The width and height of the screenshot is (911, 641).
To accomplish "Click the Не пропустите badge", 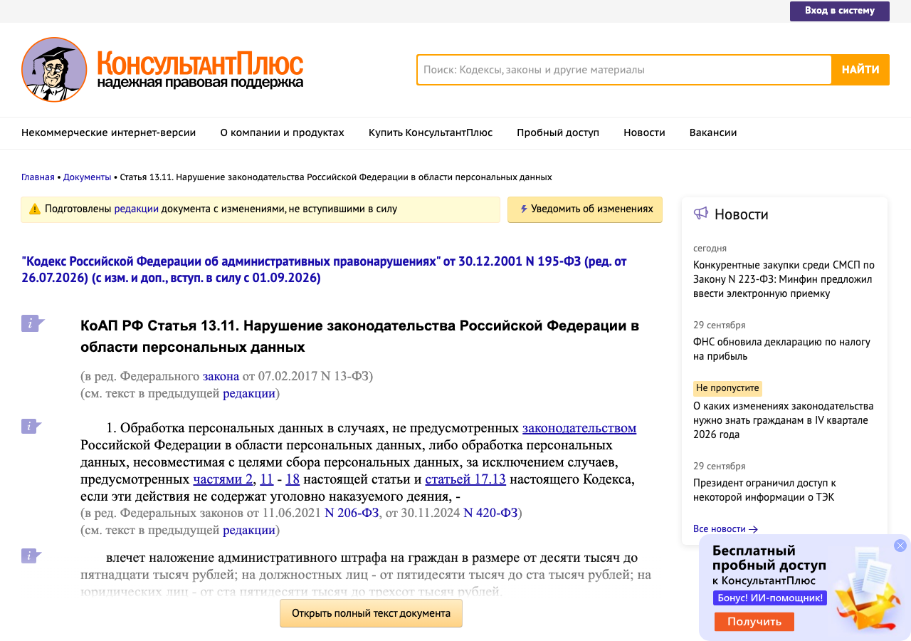I will (727, 388).
